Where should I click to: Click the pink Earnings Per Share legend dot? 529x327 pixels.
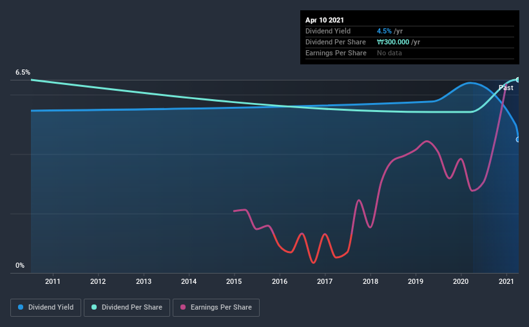(183, 307)
